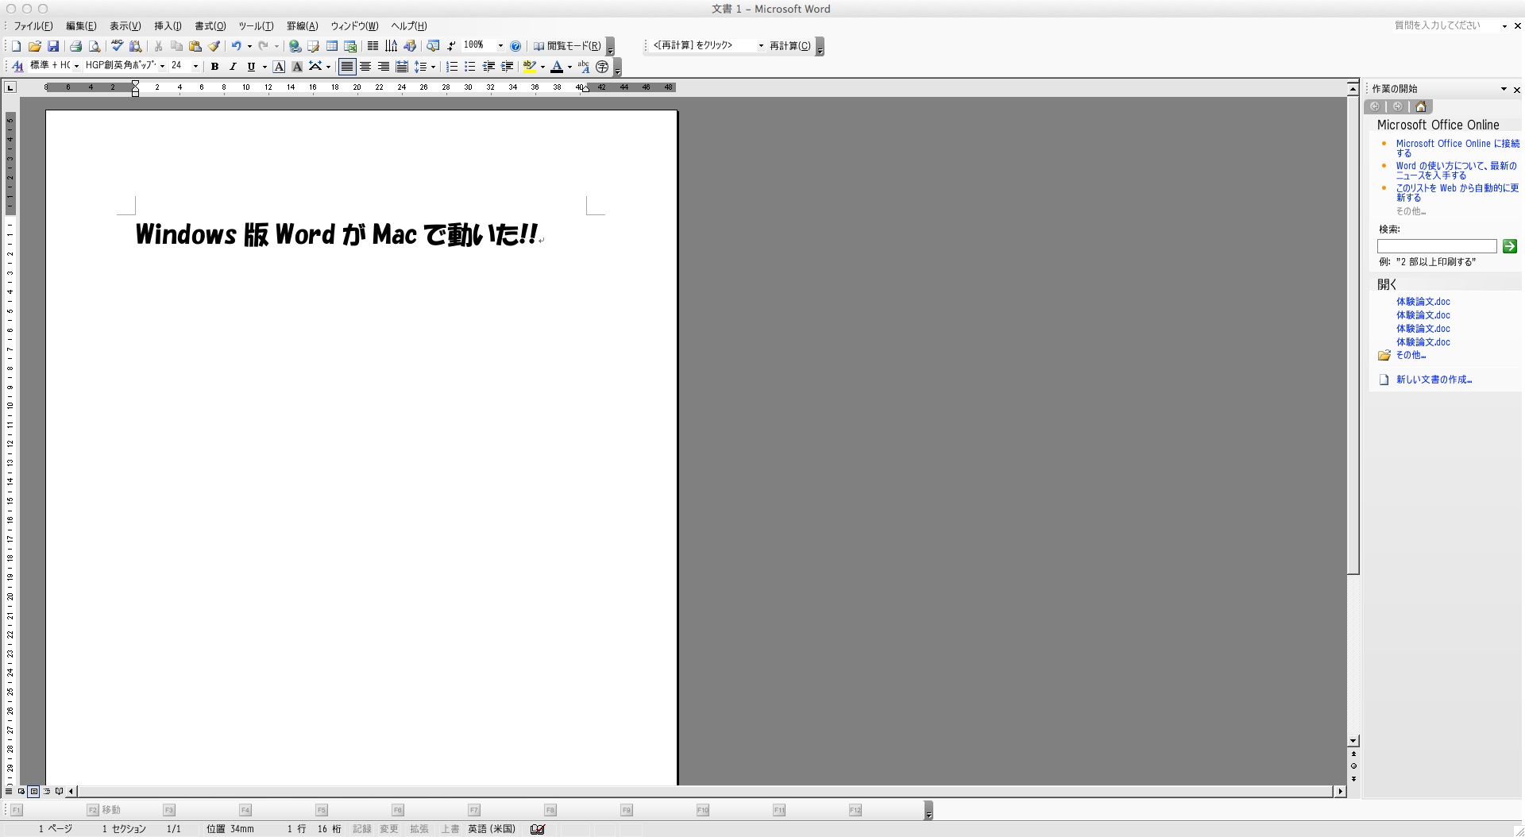Click the help question input box
Screen dimensions: 1525x837
1444,25
